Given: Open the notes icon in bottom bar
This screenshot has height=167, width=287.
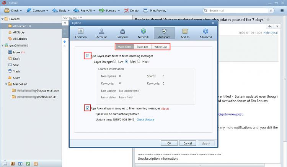Looking at the screenshot, I should (28, 164).
